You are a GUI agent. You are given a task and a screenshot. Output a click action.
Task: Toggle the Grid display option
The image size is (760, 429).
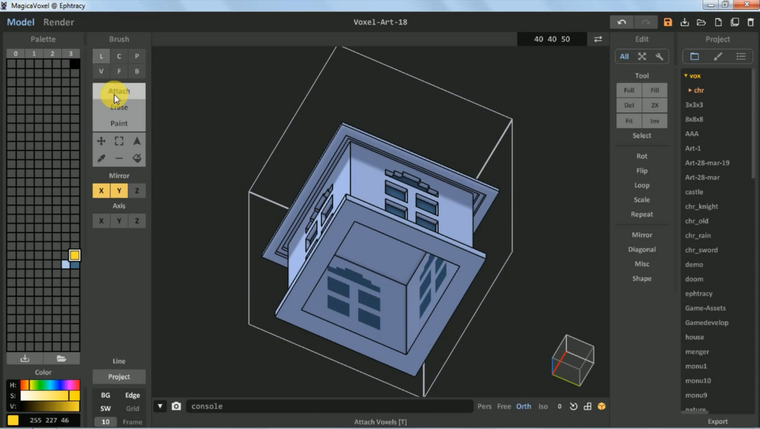pyautogui.click(x=132, y=409)
